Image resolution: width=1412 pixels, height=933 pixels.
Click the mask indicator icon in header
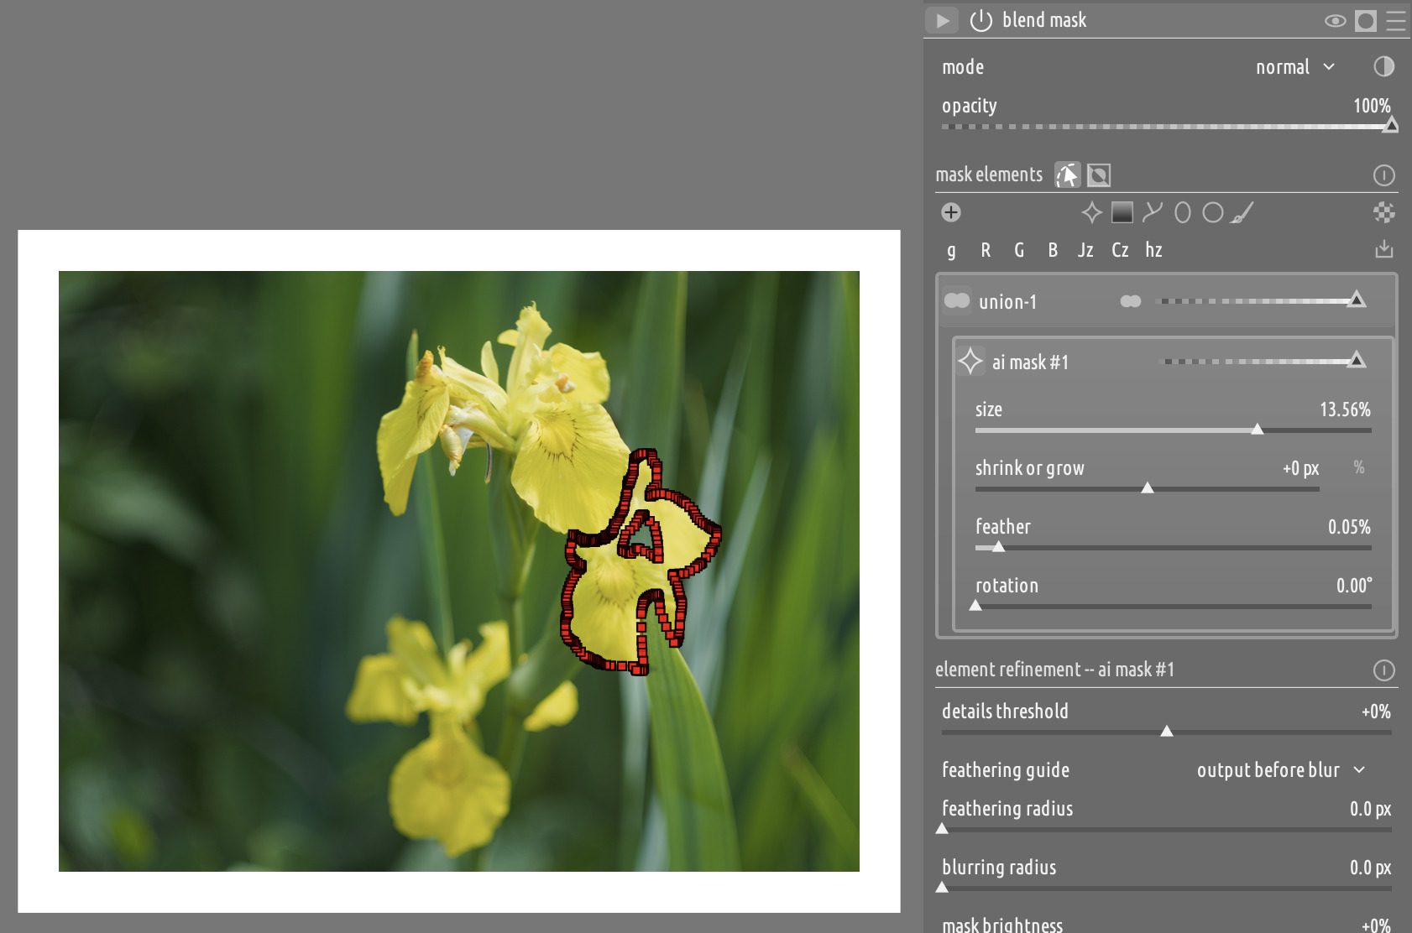point(1366,21)
